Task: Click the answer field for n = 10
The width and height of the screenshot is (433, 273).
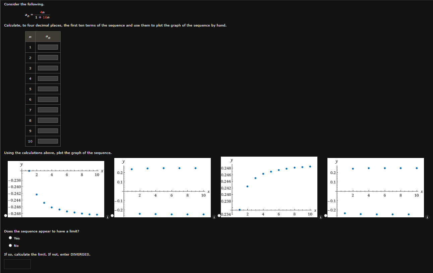Action: (x=47, y=141)
